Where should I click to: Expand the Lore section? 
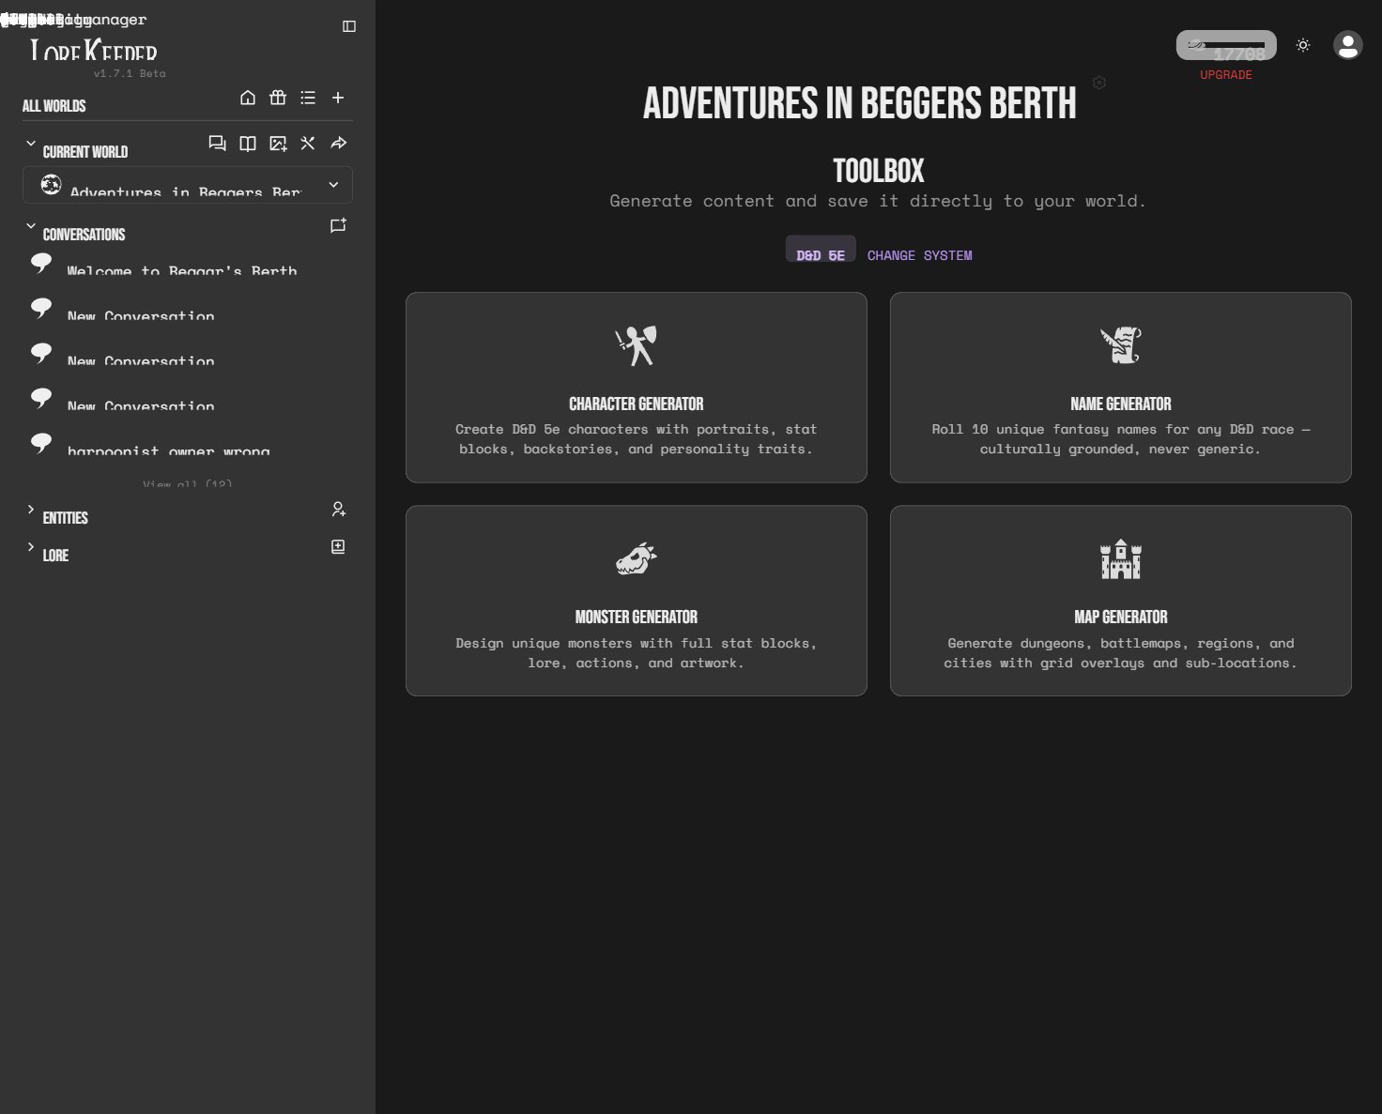pos(31,547)
